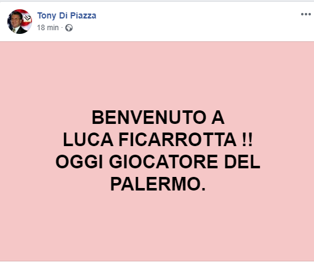
Task: Click the empty pink area below PALERMO
Action: pyautogui.click(x=157, y=226)
